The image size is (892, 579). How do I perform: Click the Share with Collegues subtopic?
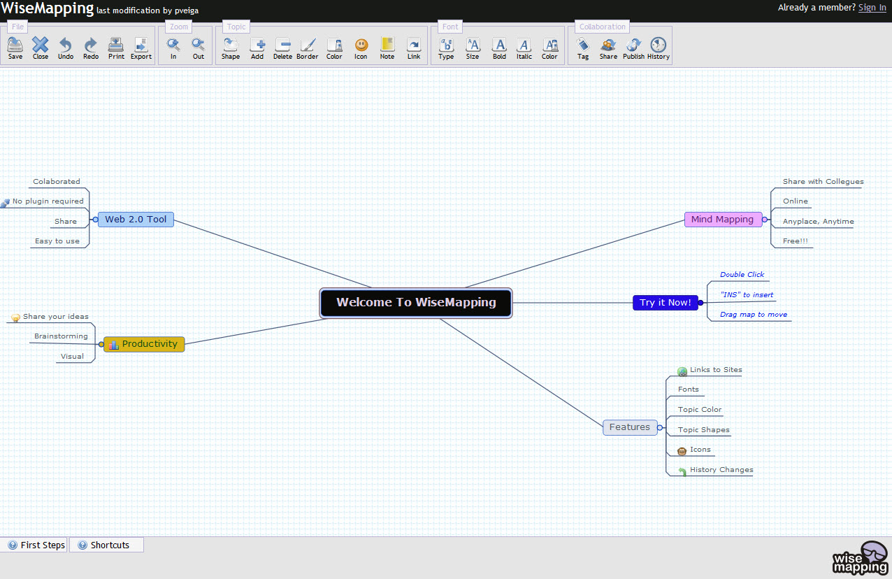pos(823,181)
